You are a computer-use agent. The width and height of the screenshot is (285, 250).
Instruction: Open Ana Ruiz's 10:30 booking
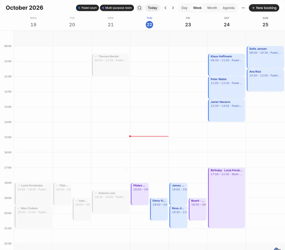click(x=265, y=80)
